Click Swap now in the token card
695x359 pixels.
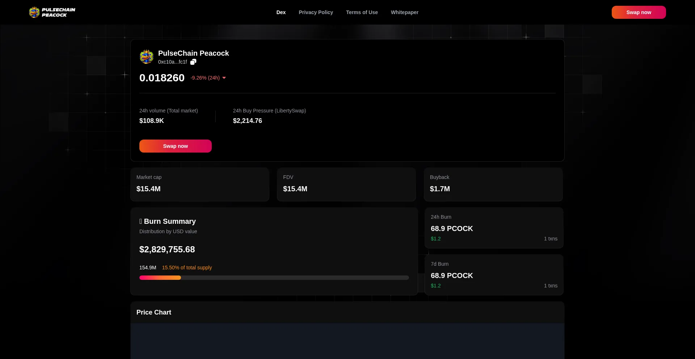tap(176, 146)
